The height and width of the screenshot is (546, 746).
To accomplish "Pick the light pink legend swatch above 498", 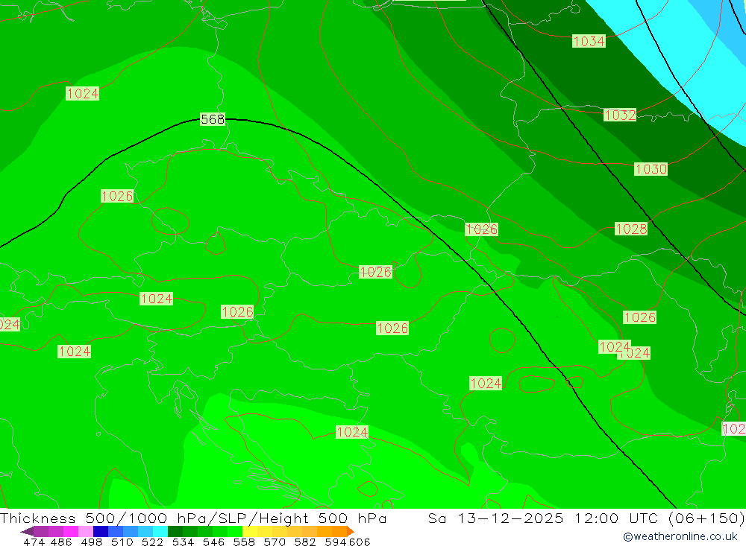I will [86, 531].
